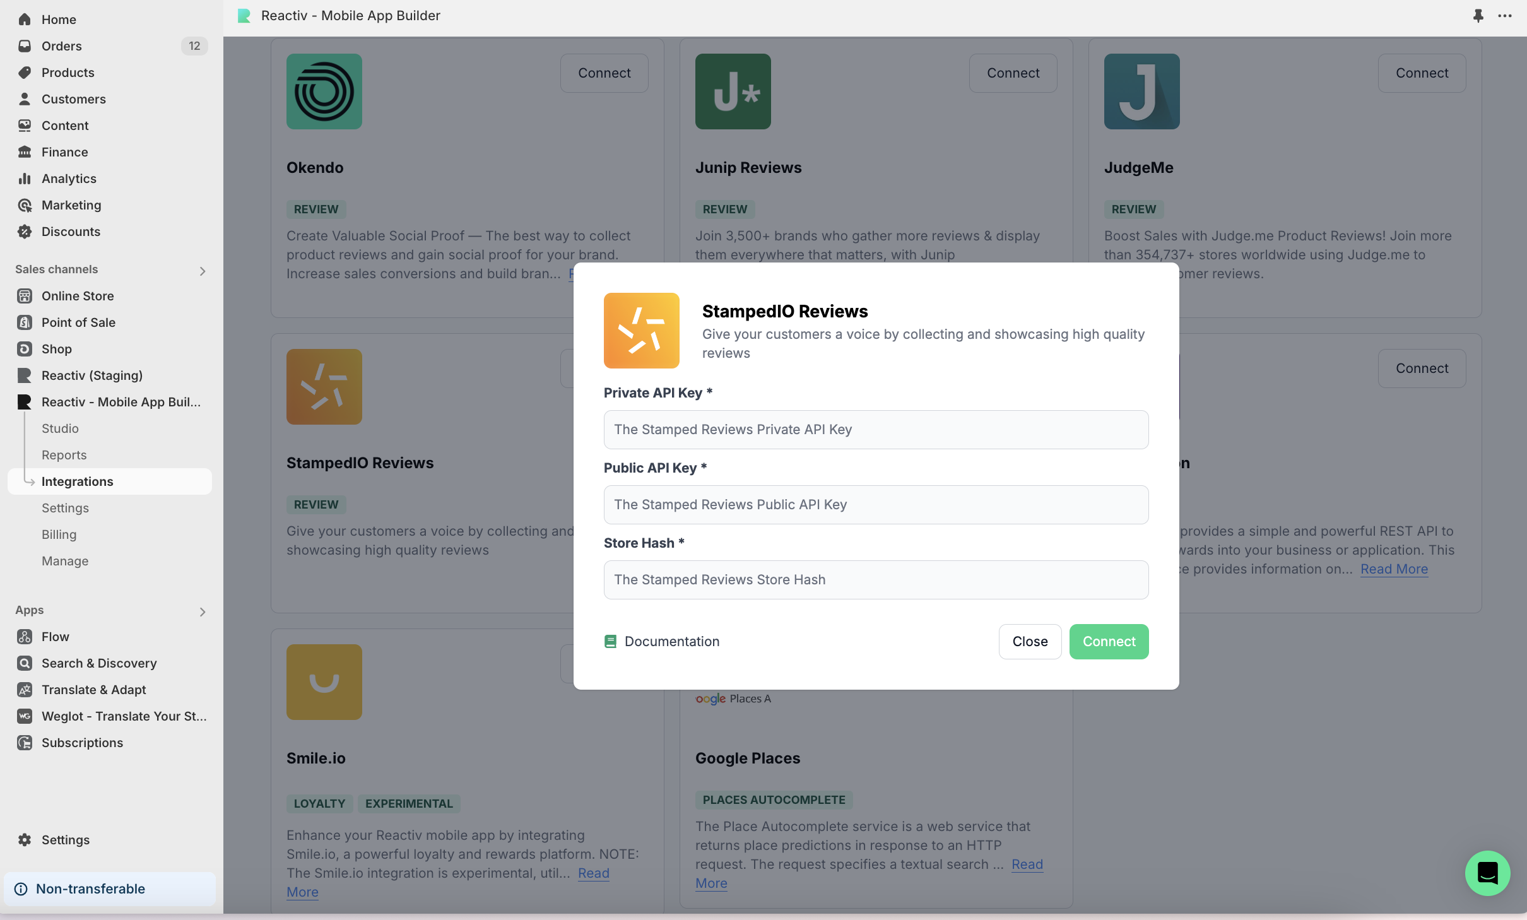The height and width of the screenshot is (920, 1527).
Task: Click the Discounts sidebar icon
Action: click(x=25, y=232)
